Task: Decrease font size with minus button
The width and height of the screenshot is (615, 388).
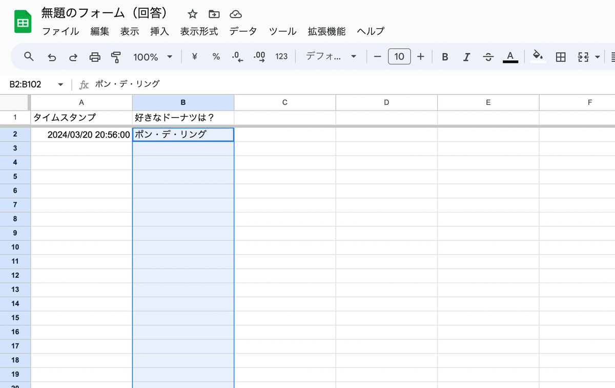Action: pyautogui.click(x=378, y=57)
